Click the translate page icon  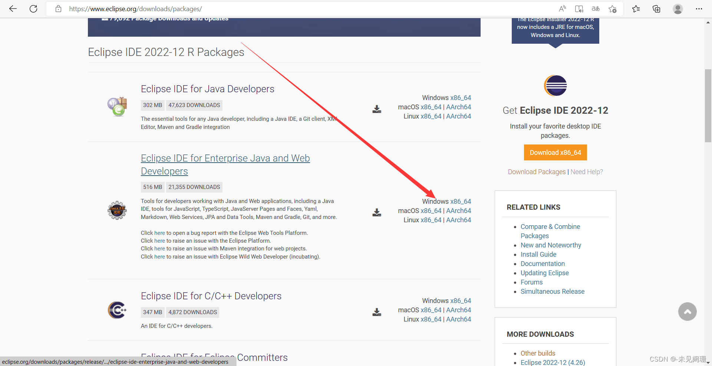[596, 9]
